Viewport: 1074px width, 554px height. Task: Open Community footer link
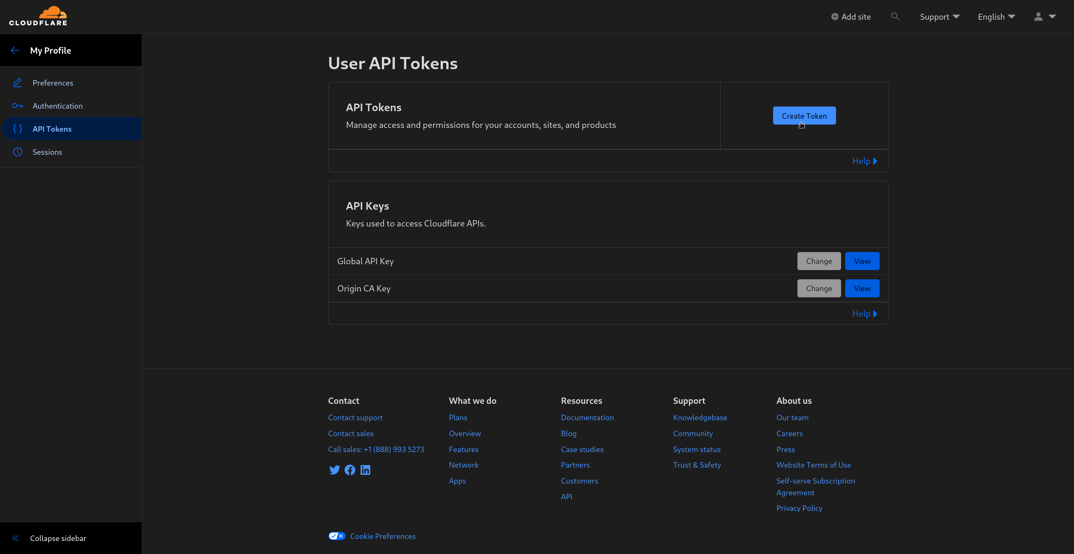coord(693,433)
